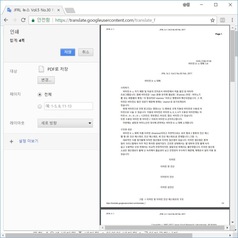Expand 설정 더보기 with the plus icon

click(11, 141)
